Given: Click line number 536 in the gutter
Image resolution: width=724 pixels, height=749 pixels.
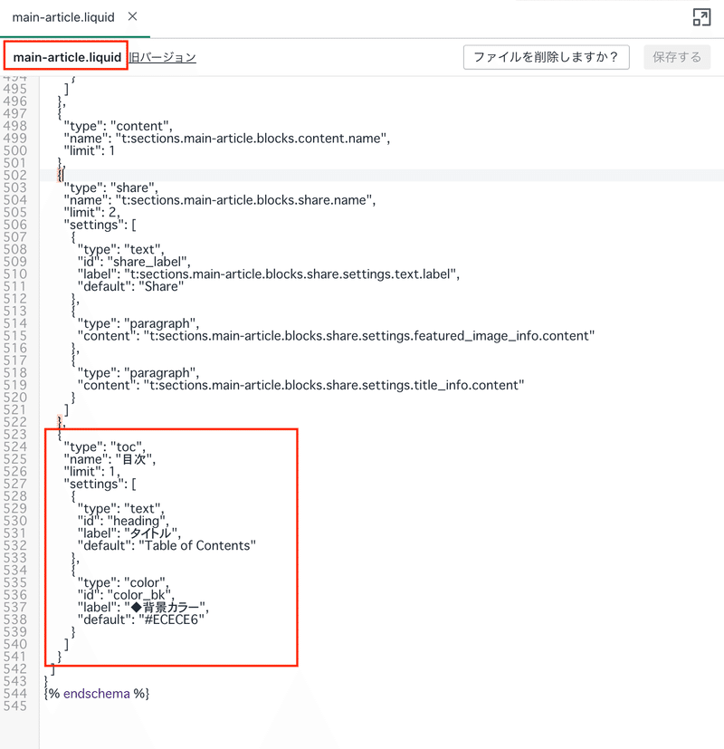Looking at the screenshot, I should tap(14, 595).
